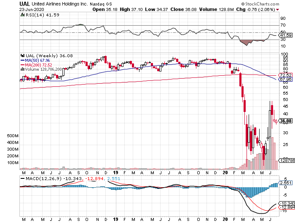Click the red -12.894 signal value
This screenshot has width=295, height=223.
click(94, 178)
